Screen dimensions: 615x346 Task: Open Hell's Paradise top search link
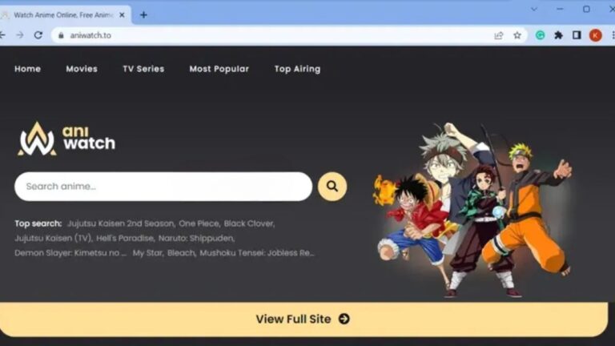click(x=126, y=238)
